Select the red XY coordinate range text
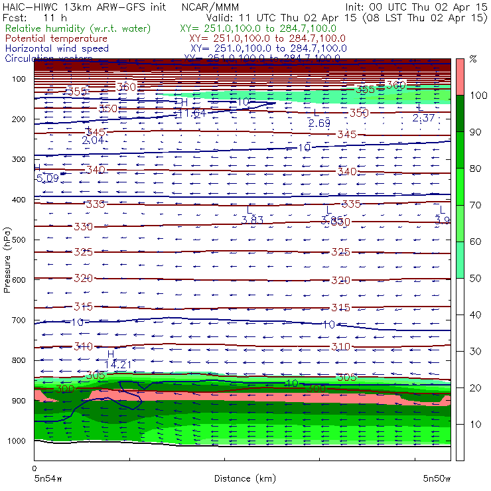This screenshot has height=491, width=491. coord(267,38)
